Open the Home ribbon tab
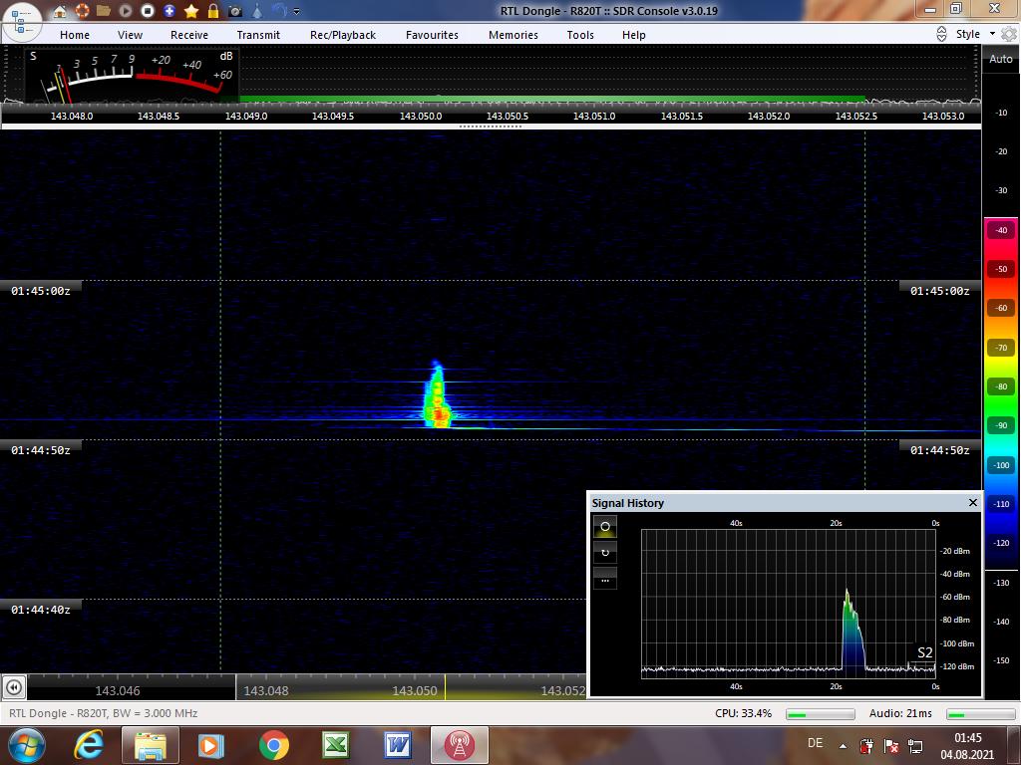Image resolution: width=1021 pixels, height=765 pixels. pyautogui.click(x=75, y=35)
